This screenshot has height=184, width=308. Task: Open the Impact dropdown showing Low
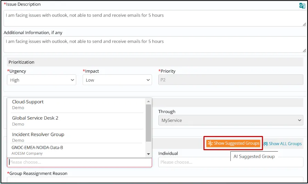[x=117, y=80]
